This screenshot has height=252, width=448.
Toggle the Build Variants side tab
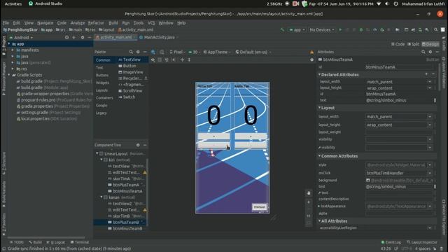click(3, 194)
